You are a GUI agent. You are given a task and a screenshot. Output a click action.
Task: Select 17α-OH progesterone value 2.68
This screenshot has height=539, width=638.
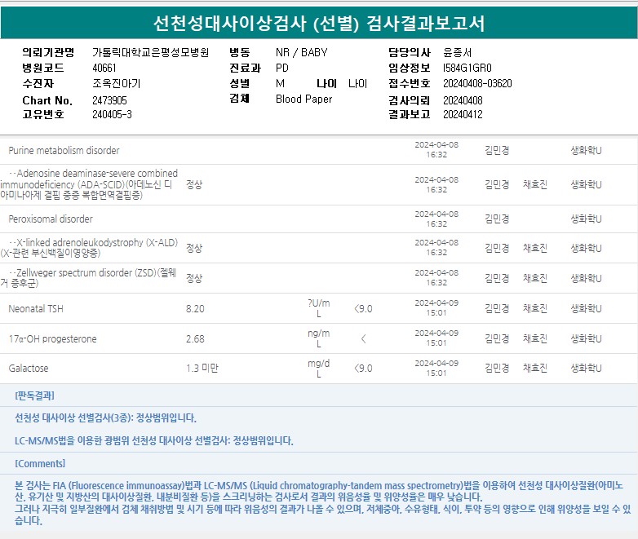[195, 339]
